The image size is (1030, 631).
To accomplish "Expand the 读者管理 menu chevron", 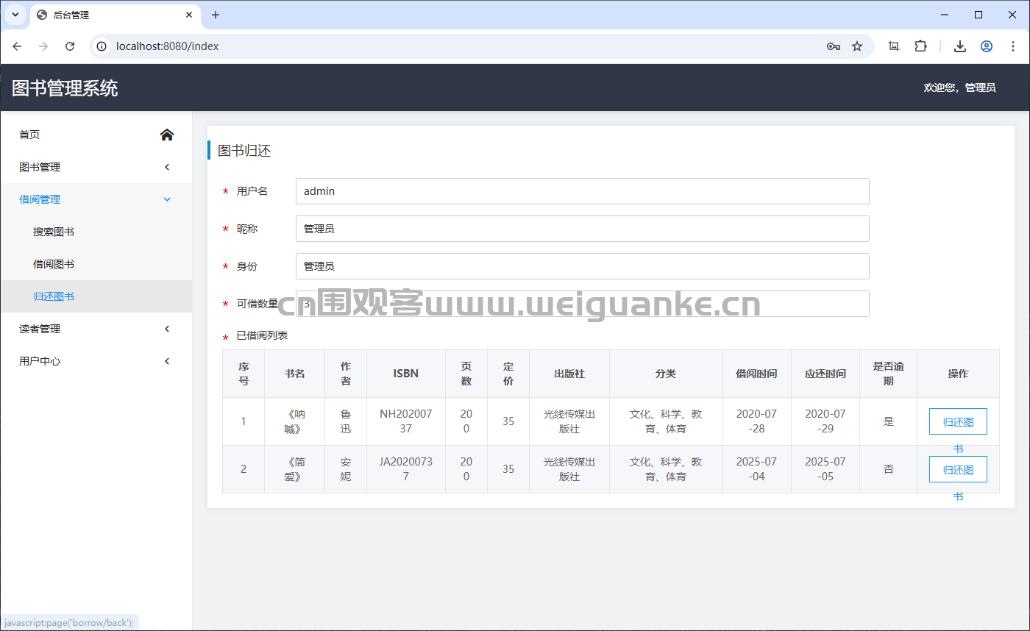I will (x=167, y=329).
